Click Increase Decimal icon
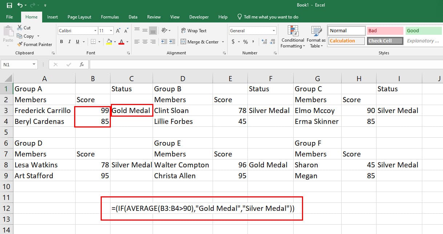443x234 pixels. [264, 42]
